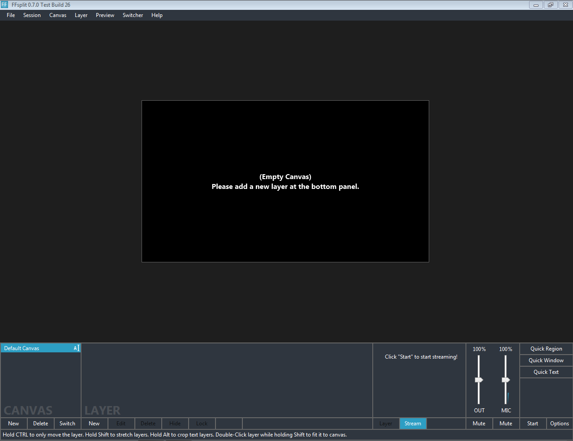The height and width of the screenshot is (441, 573).
Task: Click Quick Text button
Action: (x=546, y=372)
